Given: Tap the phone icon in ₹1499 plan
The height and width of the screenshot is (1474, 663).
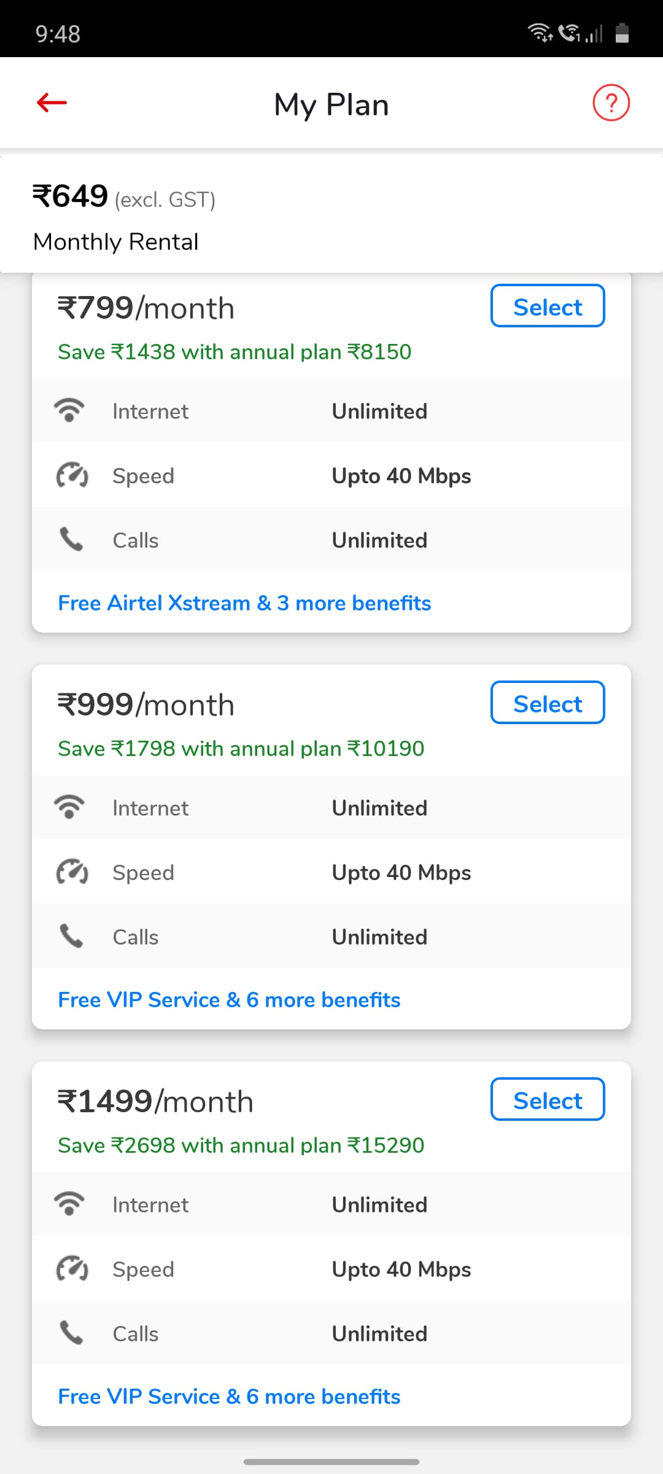Looking at the screenshot, I should [71, 1333].
